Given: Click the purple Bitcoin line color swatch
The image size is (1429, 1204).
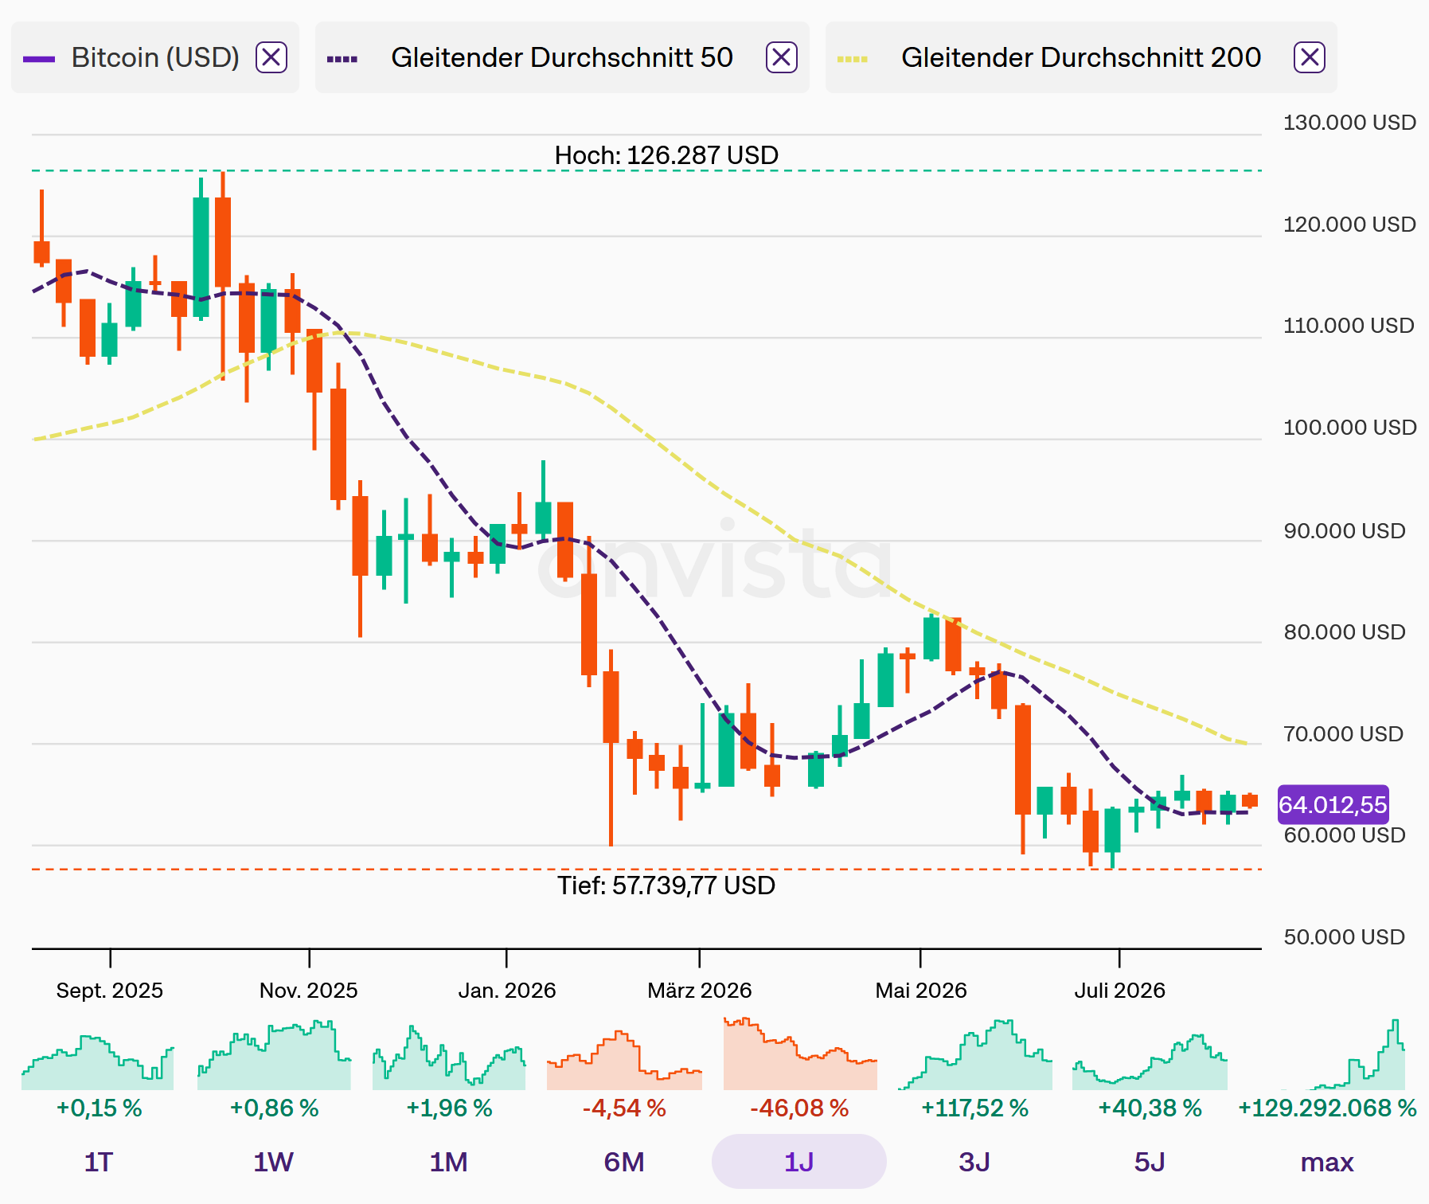Looking at the screenshot, I should click(x=39, y=59).
